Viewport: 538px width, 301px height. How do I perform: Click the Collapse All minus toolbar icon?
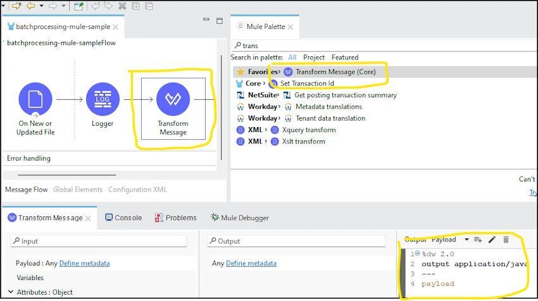point(149,6)
